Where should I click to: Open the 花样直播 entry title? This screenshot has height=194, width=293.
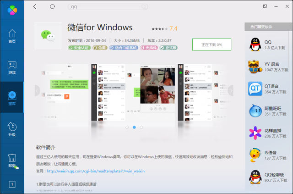pos(273,131)
